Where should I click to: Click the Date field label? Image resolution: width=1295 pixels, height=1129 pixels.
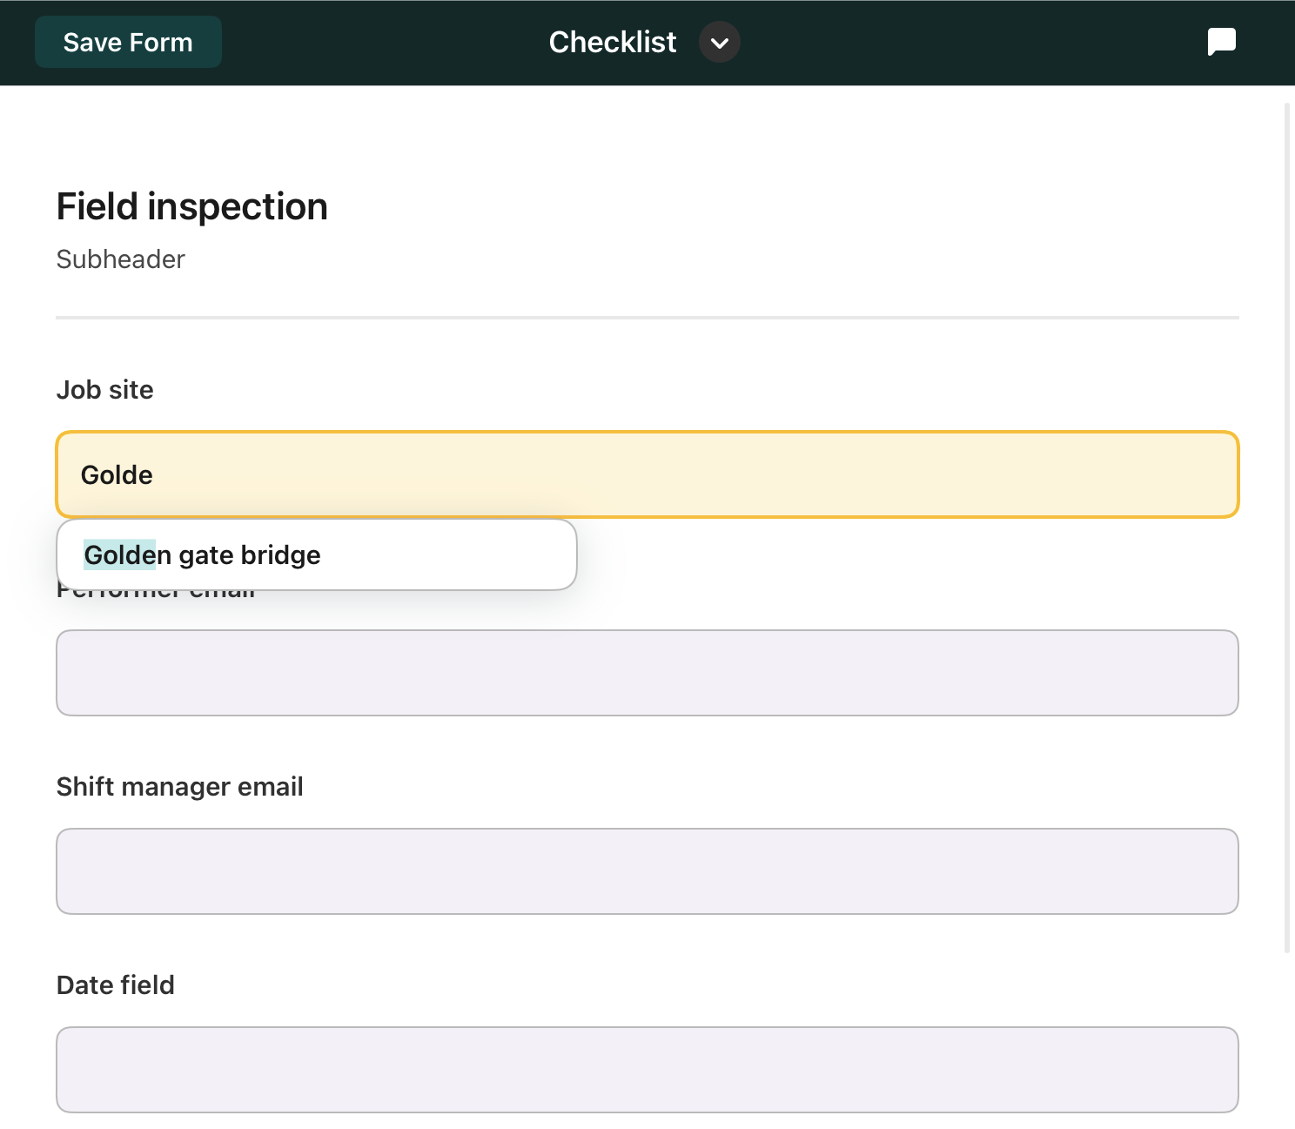[115, 985]
